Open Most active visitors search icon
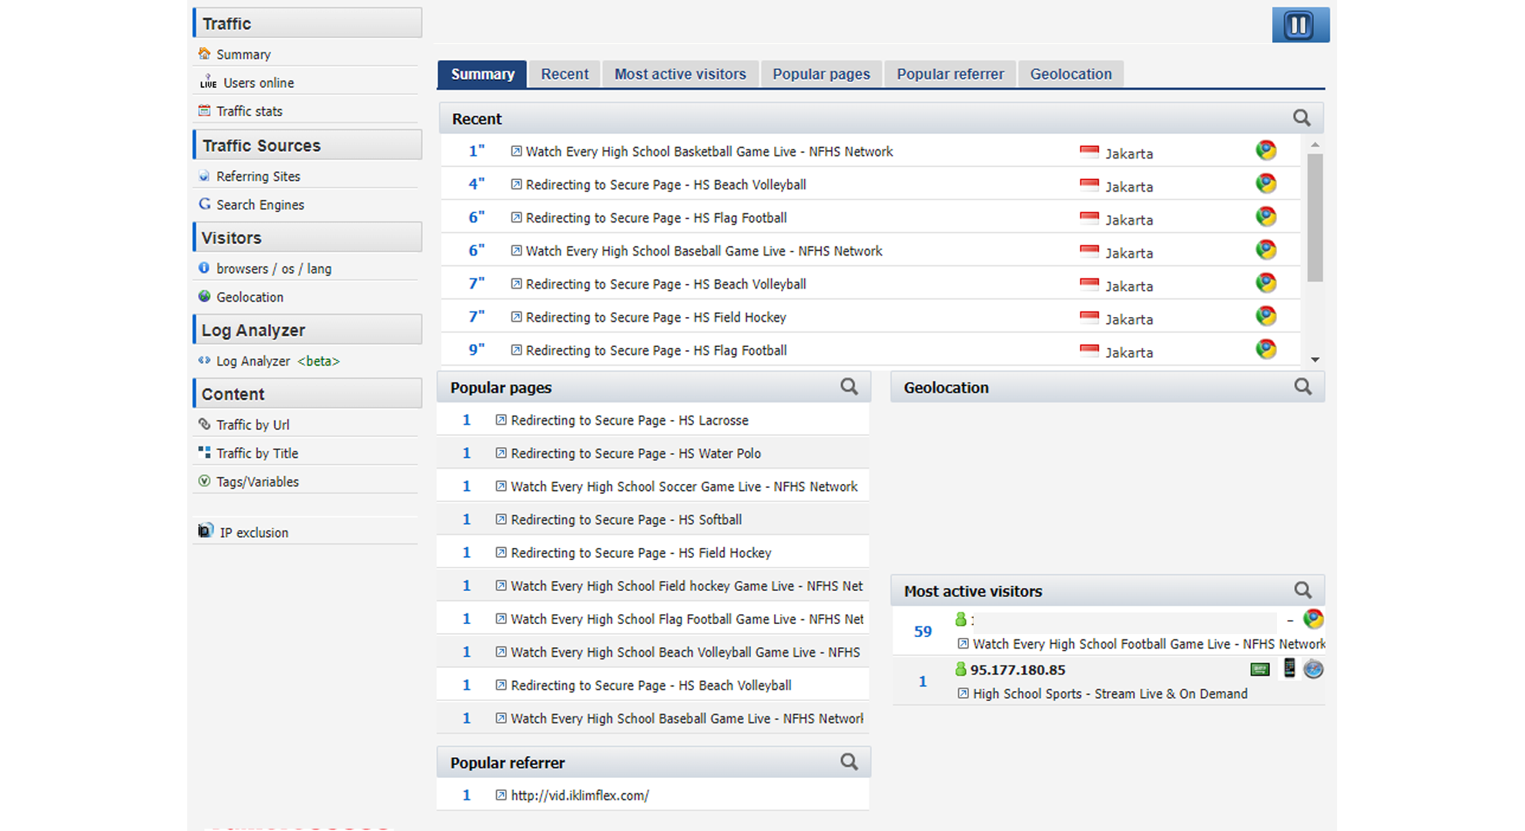The width and height of the screenshot is (1525, 831). pyautogui.click(x=1302, y=590)
